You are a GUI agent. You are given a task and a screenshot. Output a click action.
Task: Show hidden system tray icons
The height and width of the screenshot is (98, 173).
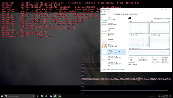[x=151, y=96]
